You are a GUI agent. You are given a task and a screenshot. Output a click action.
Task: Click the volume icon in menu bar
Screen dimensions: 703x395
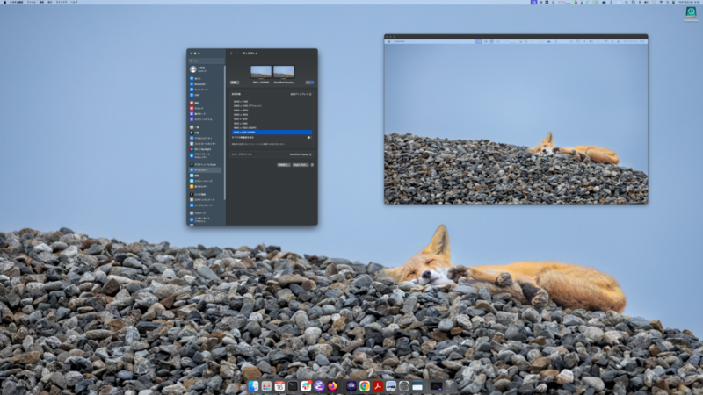[x=646, y=2]
